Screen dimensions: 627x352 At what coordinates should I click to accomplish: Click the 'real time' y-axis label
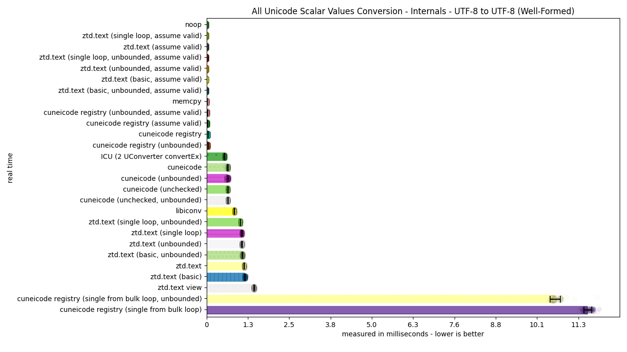click(x=11, y=168)
